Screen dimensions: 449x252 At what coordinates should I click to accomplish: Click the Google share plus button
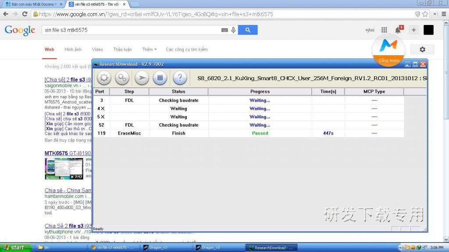413,30
